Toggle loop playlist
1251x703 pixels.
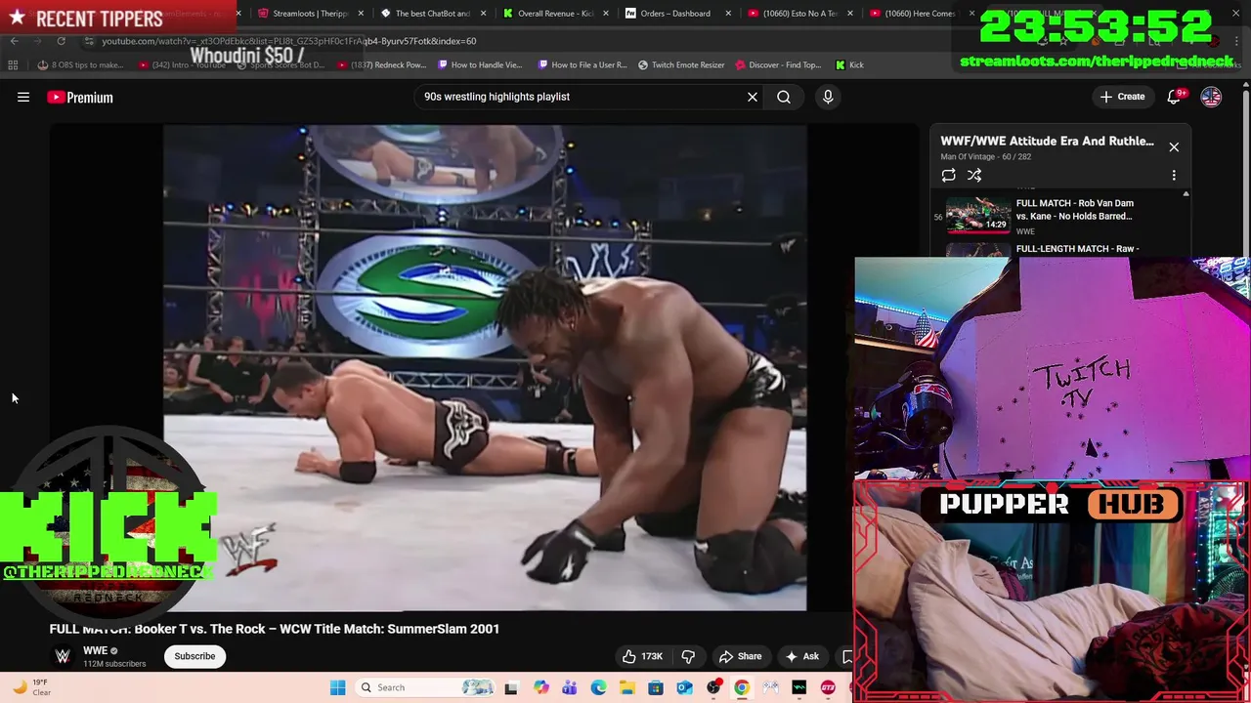948,176
